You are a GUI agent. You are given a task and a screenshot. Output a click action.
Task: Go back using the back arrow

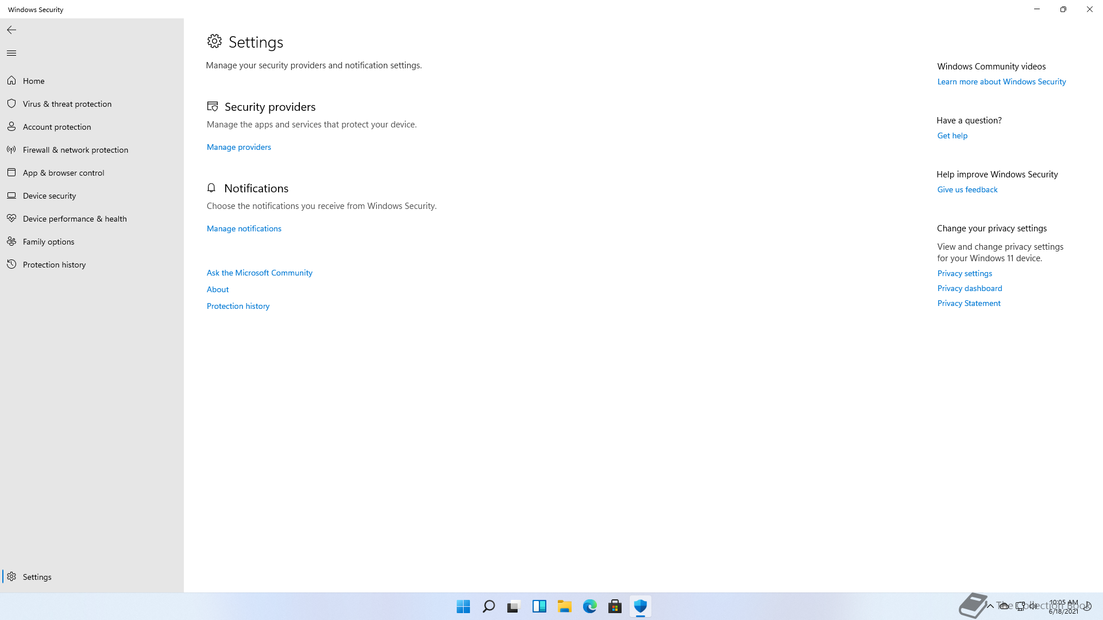(11, 30)
